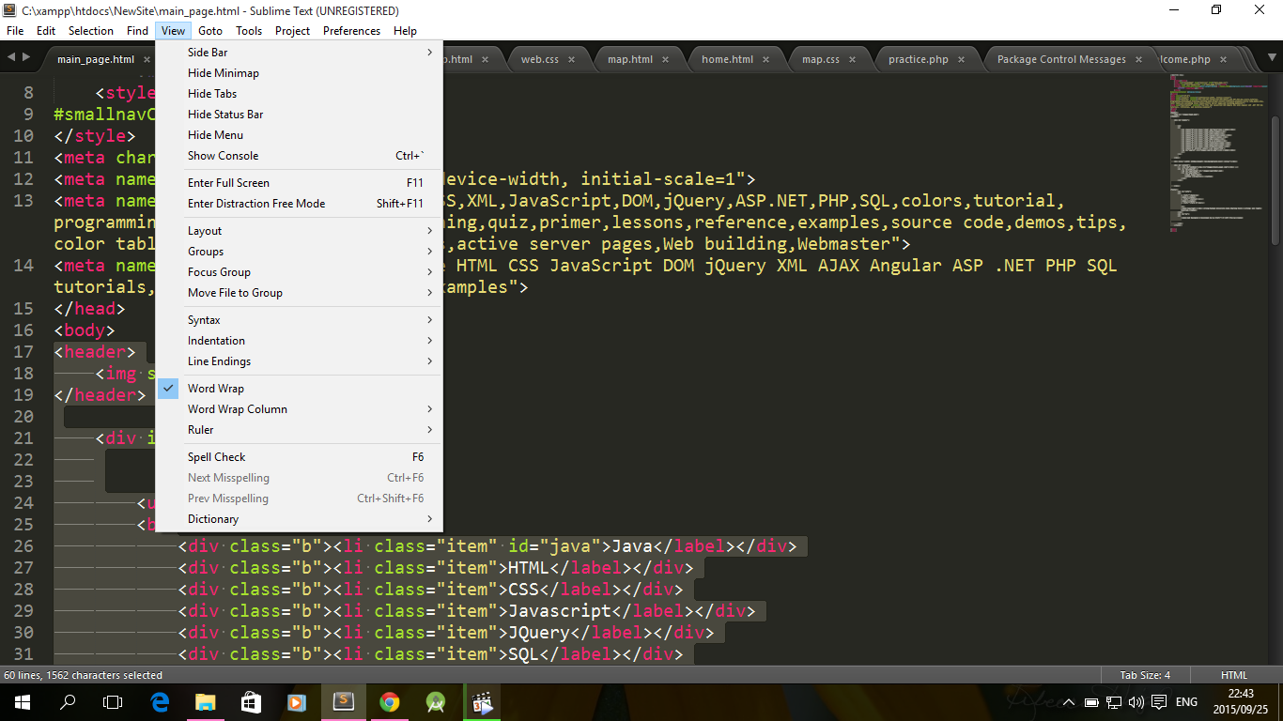The height and width of the screenshot is (721, 1283).
Task: Open the Goto menu
Action: click(x=210, y=31)
